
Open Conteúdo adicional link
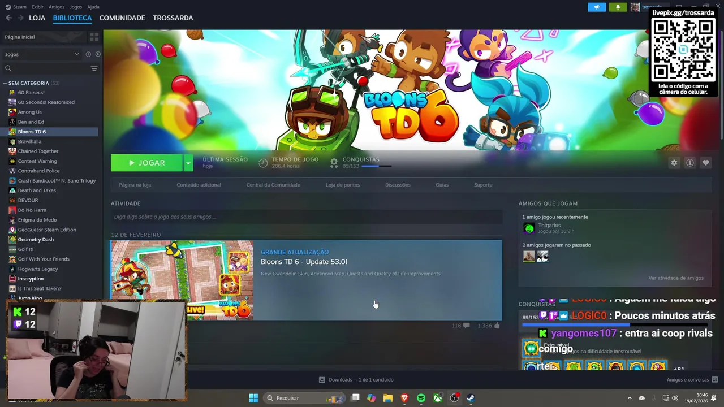pyautogui.click(x=199, y=185)
